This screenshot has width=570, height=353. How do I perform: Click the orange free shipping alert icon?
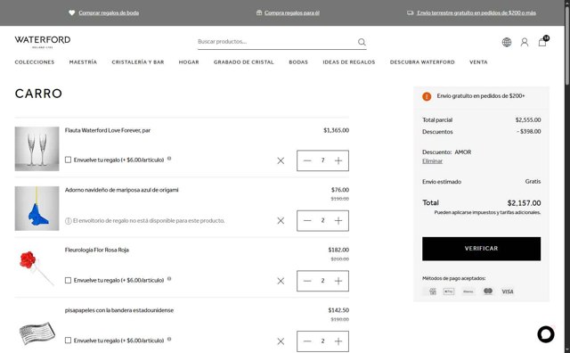[427, 96]
